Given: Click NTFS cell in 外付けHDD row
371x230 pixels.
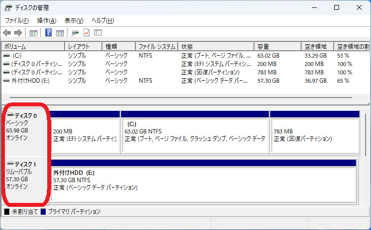Looking at the screenshot, I should coord(146,81).
